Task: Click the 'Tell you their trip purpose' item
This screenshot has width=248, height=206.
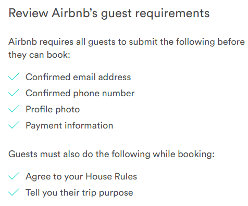Action: coord(79,192)
